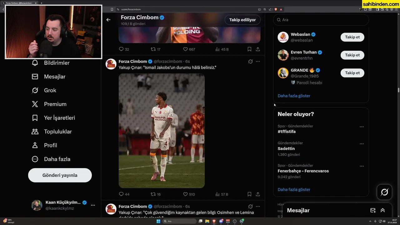The width and height of the screenshot is (400, 225).
Task: Click Gönderi yayınla button
Action: pos(60,175)
